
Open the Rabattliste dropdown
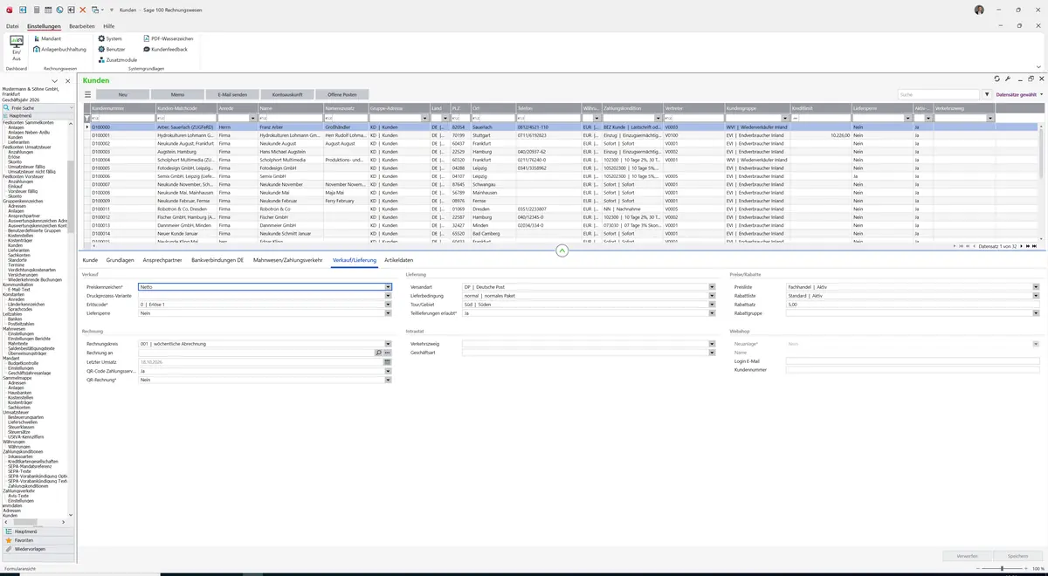1036,295
